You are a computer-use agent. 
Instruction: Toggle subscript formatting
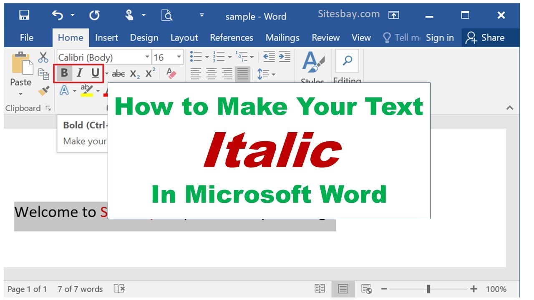click(135, 74)
